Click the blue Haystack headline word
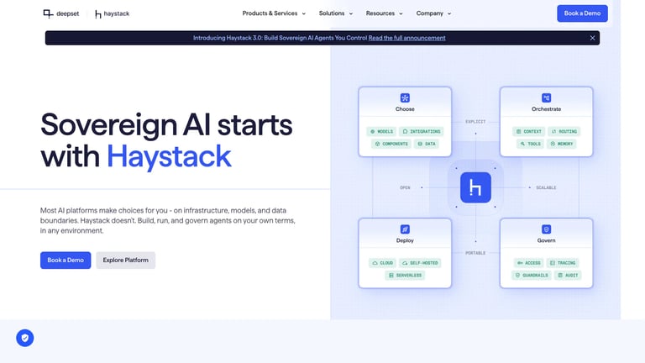645x363 pixels. 169,157
